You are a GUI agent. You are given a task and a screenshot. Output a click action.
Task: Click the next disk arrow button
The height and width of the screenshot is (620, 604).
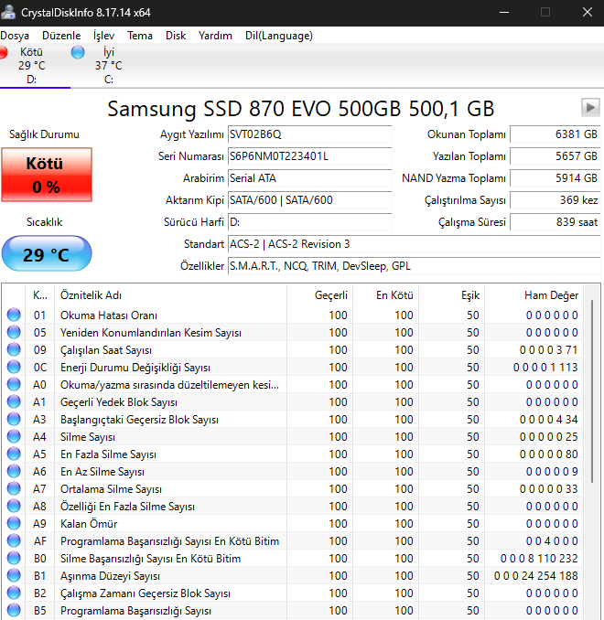tap(590, 108)
